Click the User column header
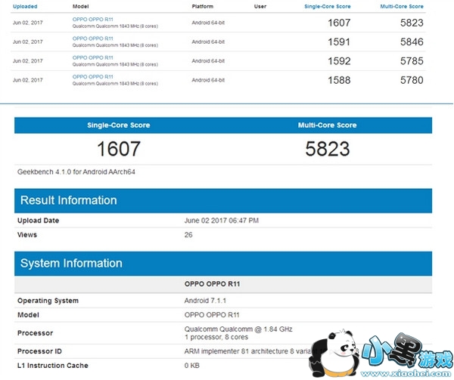 click(260, 6)
